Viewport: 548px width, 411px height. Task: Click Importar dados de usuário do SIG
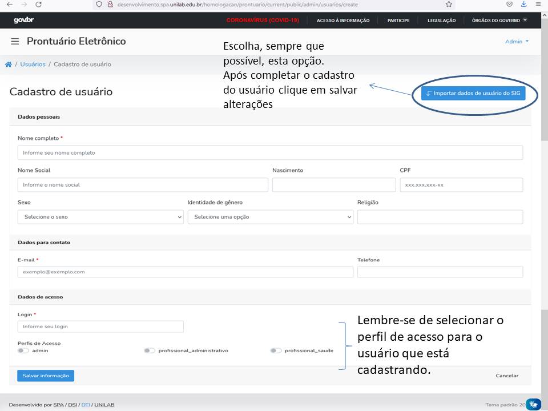(x=473, y=93)
